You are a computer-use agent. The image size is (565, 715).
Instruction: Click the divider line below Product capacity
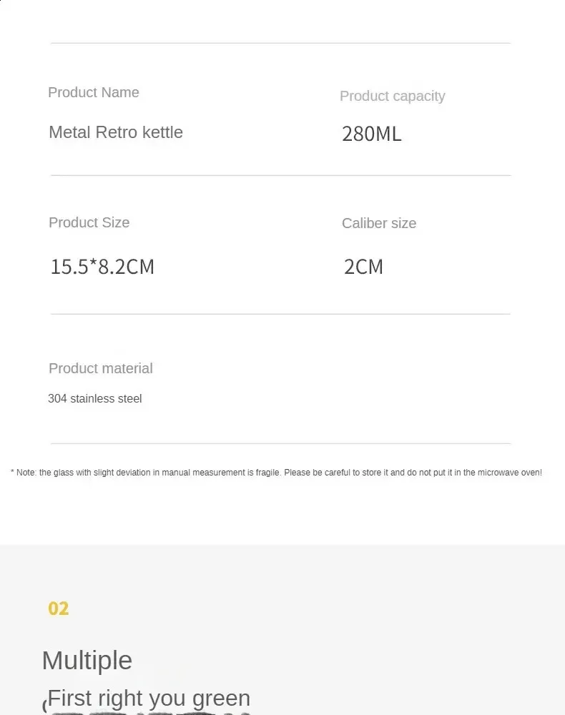280,175
